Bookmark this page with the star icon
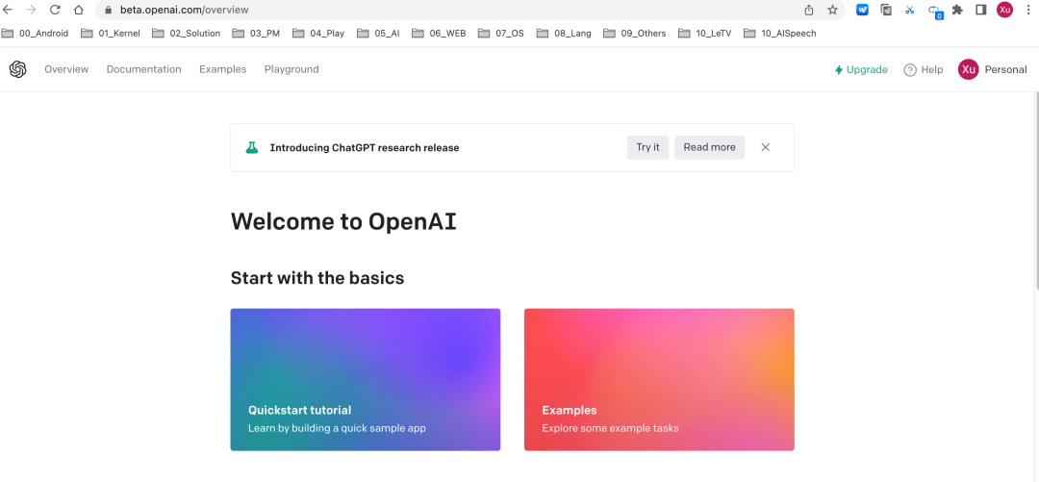Screen dimensions: 1039x482 tap(832, 10)
